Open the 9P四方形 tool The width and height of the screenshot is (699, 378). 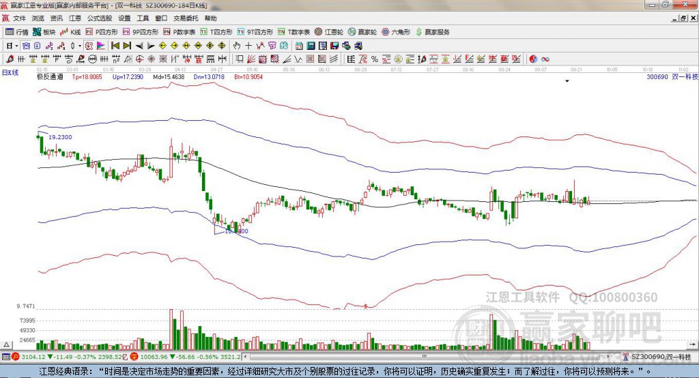point(140,32)
